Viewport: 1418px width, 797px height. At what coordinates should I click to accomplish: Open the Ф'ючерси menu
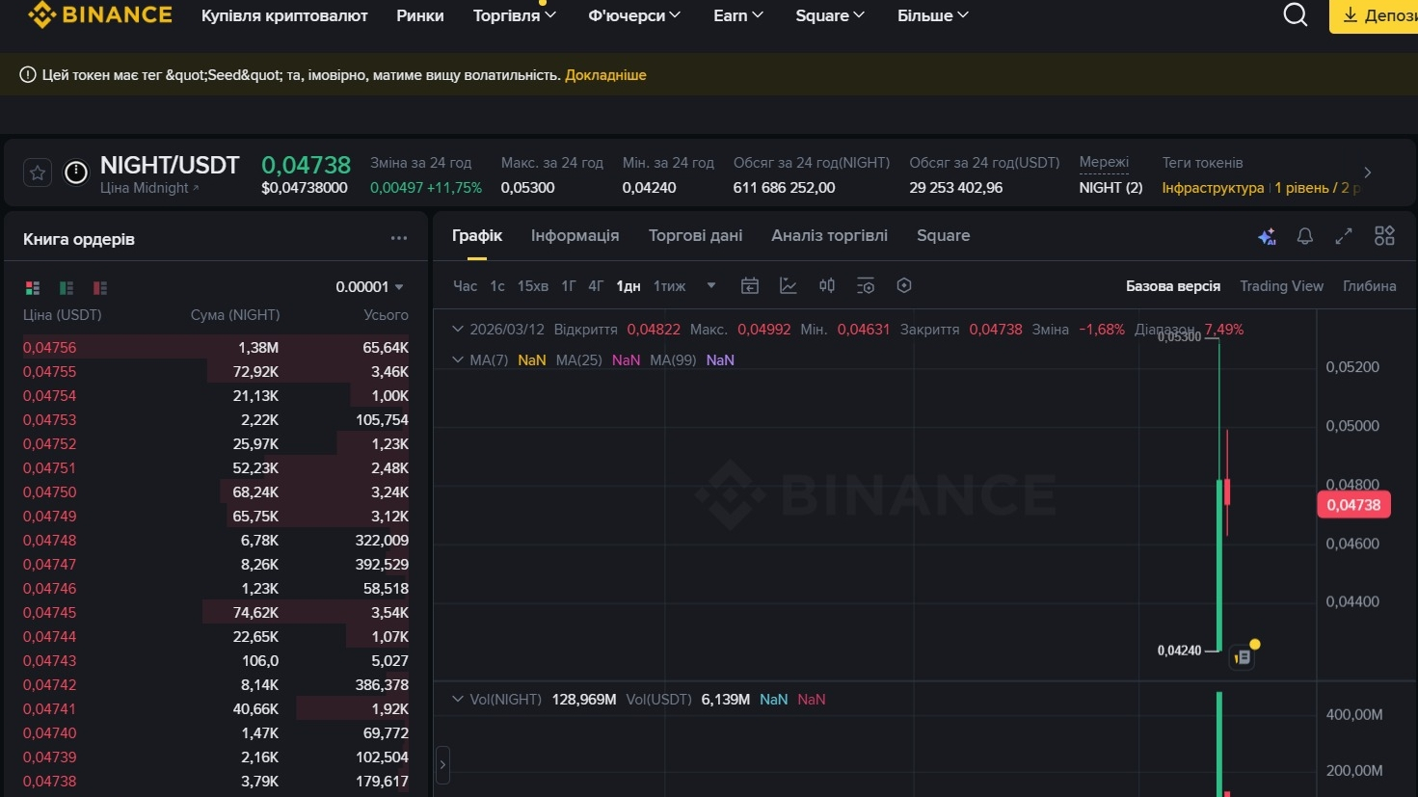pyautogui.click(x=634, y=15)
